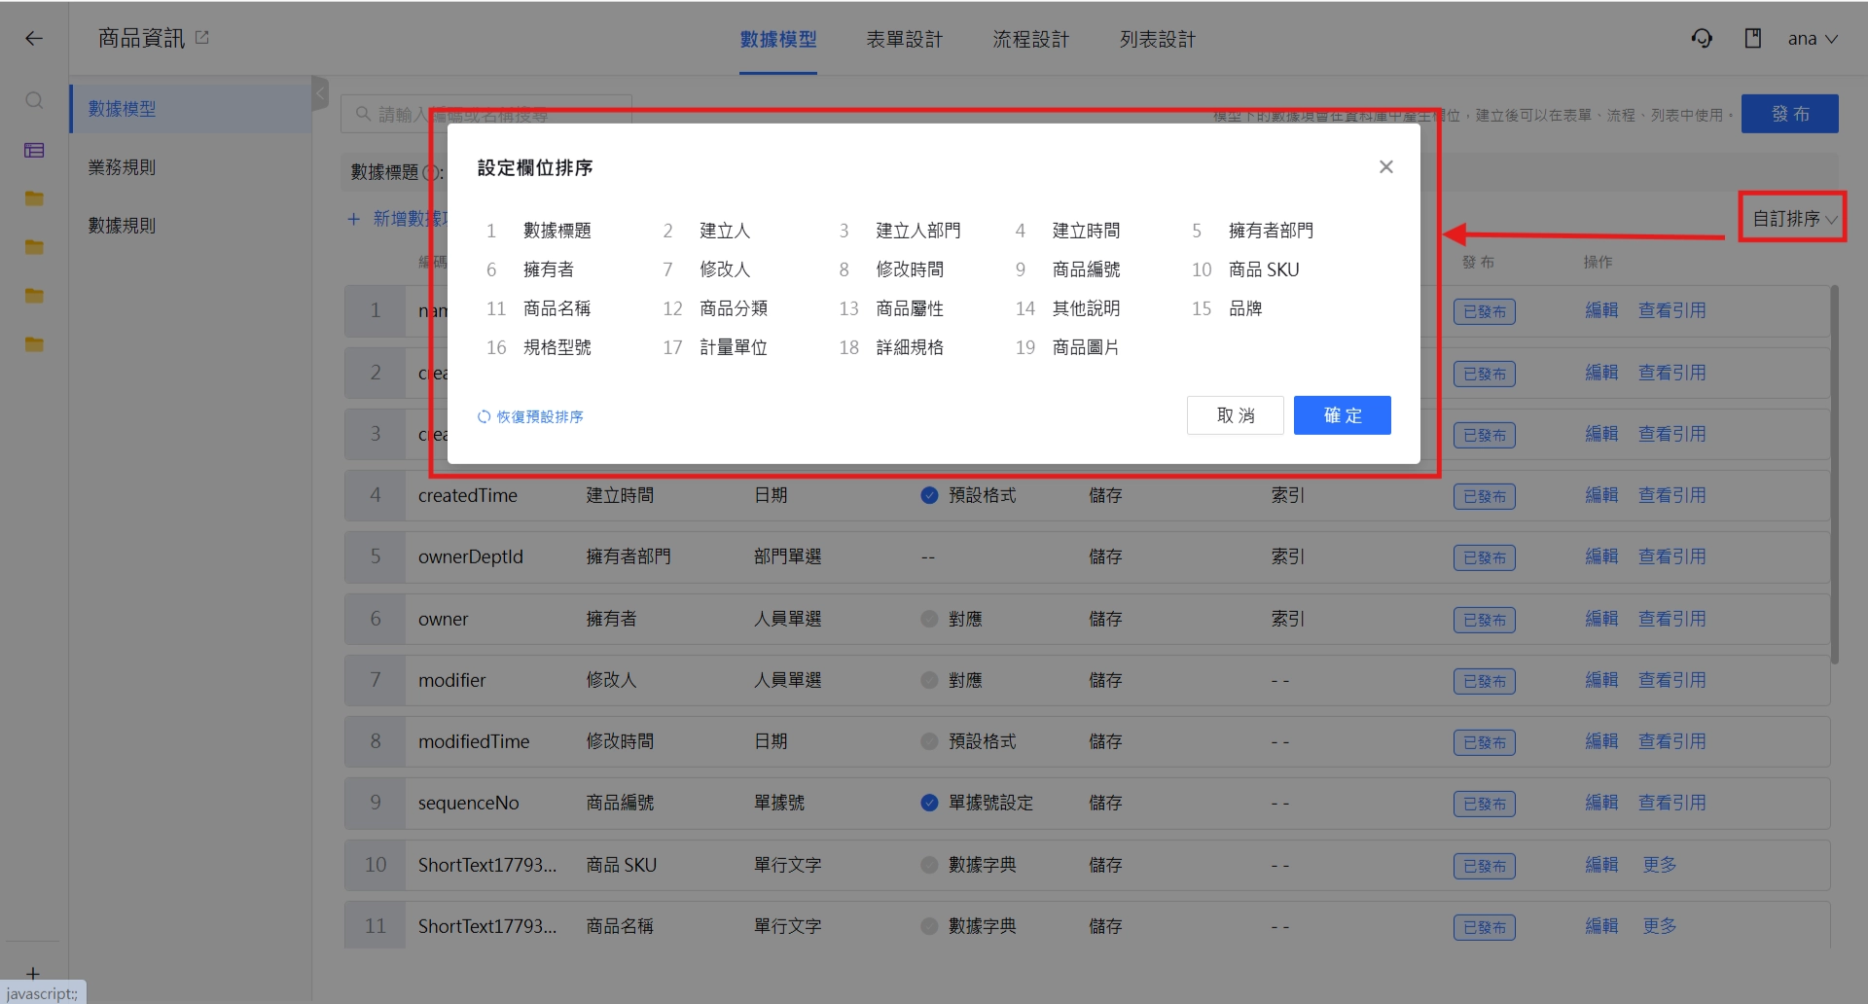The image size is (1868, 1004).
Task: Confirm with the 確定 button
Action: coord(1343,415)
